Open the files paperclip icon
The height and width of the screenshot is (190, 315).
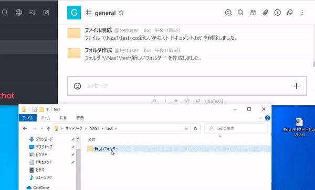[x=265, y=13]
